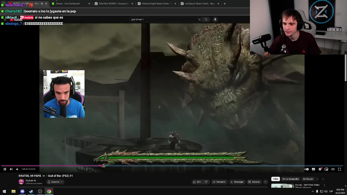Click the Descargar download button
Screen dimensions: 347x195
[x=237, y=182]
